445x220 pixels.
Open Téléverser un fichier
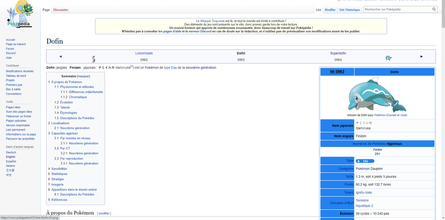click(19, 116)
